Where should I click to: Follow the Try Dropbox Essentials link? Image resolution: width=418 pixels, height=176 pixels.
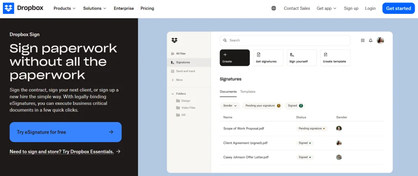pyautogui.click(x=62, y=151)
